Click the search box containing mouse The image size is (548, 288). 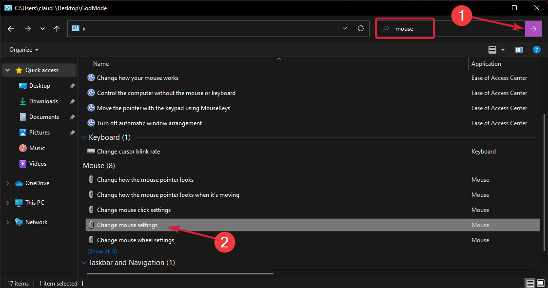coord(450,29)
